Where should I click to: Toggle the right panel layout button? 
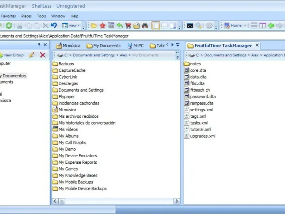pyautogui.click(x=172, y=25)
